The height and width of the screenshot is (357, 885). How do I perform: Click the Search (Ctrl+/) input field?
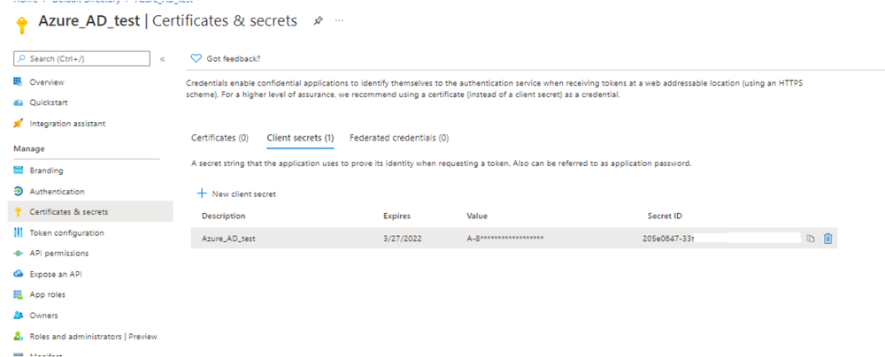coord(80,59)
